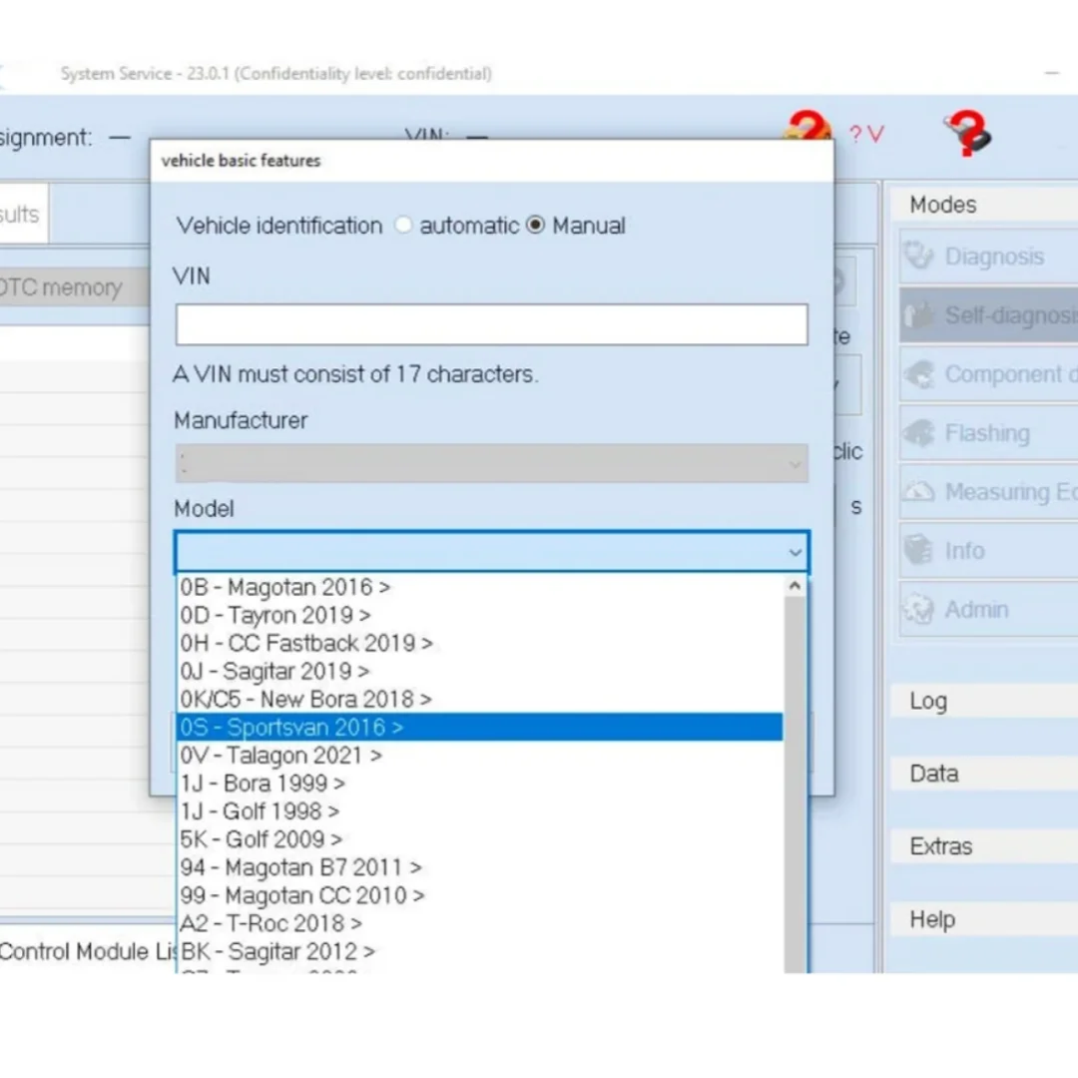The height and width of the screenshot is (1078, 1078).
Task: Collapse the Model dropdown arrow
Action: tap(796, 552)
